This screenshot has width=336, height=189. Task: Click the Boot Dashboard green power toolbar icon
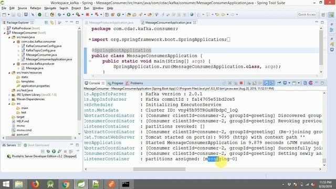point(40,15)
